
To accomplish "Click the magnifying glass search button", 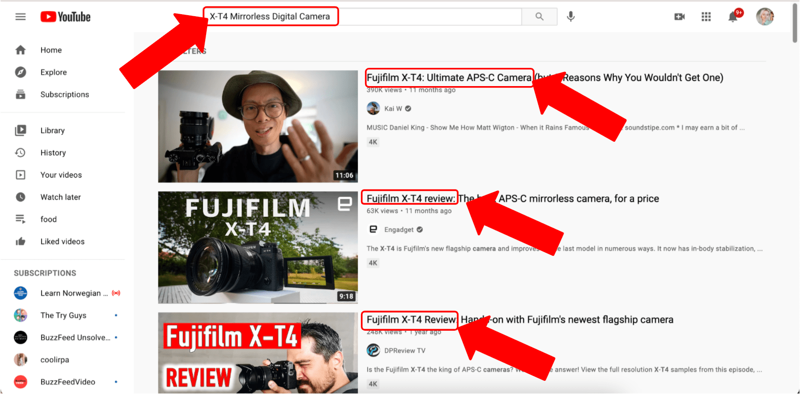I will tap(539, 17).
